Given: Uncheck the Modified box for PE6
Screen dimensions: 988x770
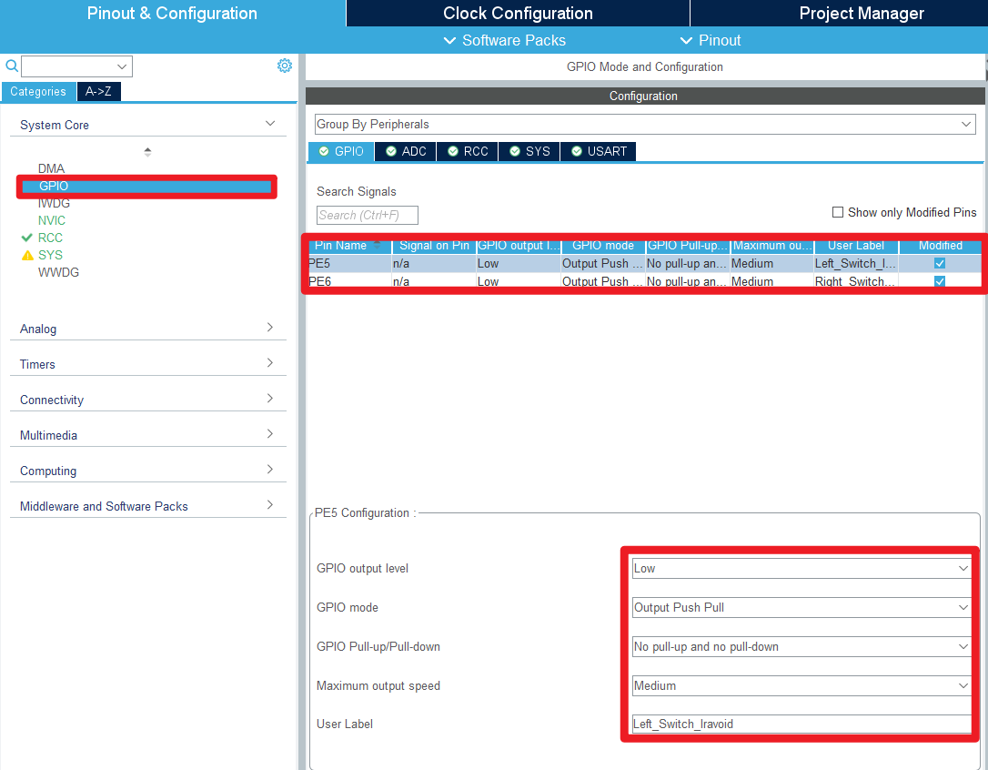Looking at the screenshot, I should tap(940, 281).
